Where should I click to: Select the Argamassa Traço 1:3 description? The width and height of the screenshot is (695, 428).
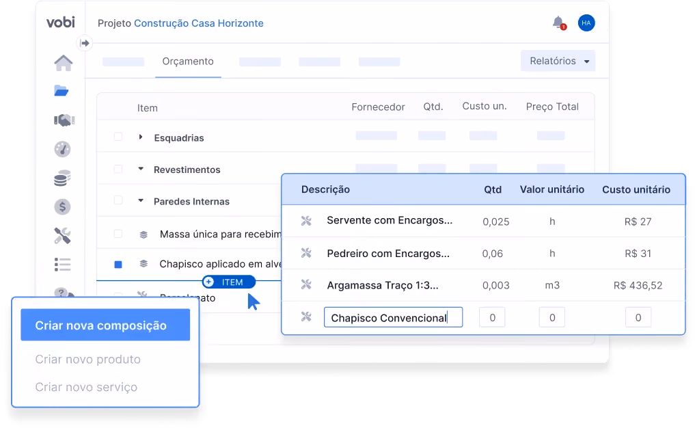click(383, 285)
